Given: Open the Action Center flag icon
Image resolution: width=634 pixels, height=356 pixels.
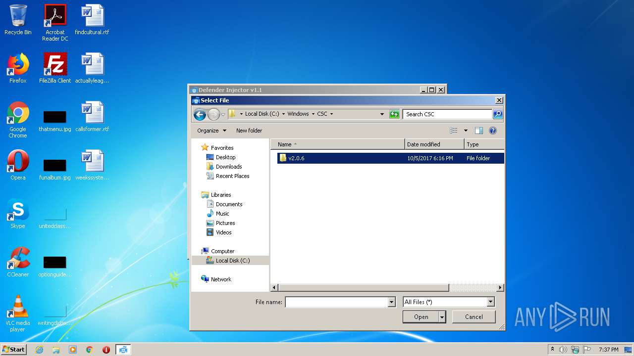Looking at the screenshot, I should (587, 350).
